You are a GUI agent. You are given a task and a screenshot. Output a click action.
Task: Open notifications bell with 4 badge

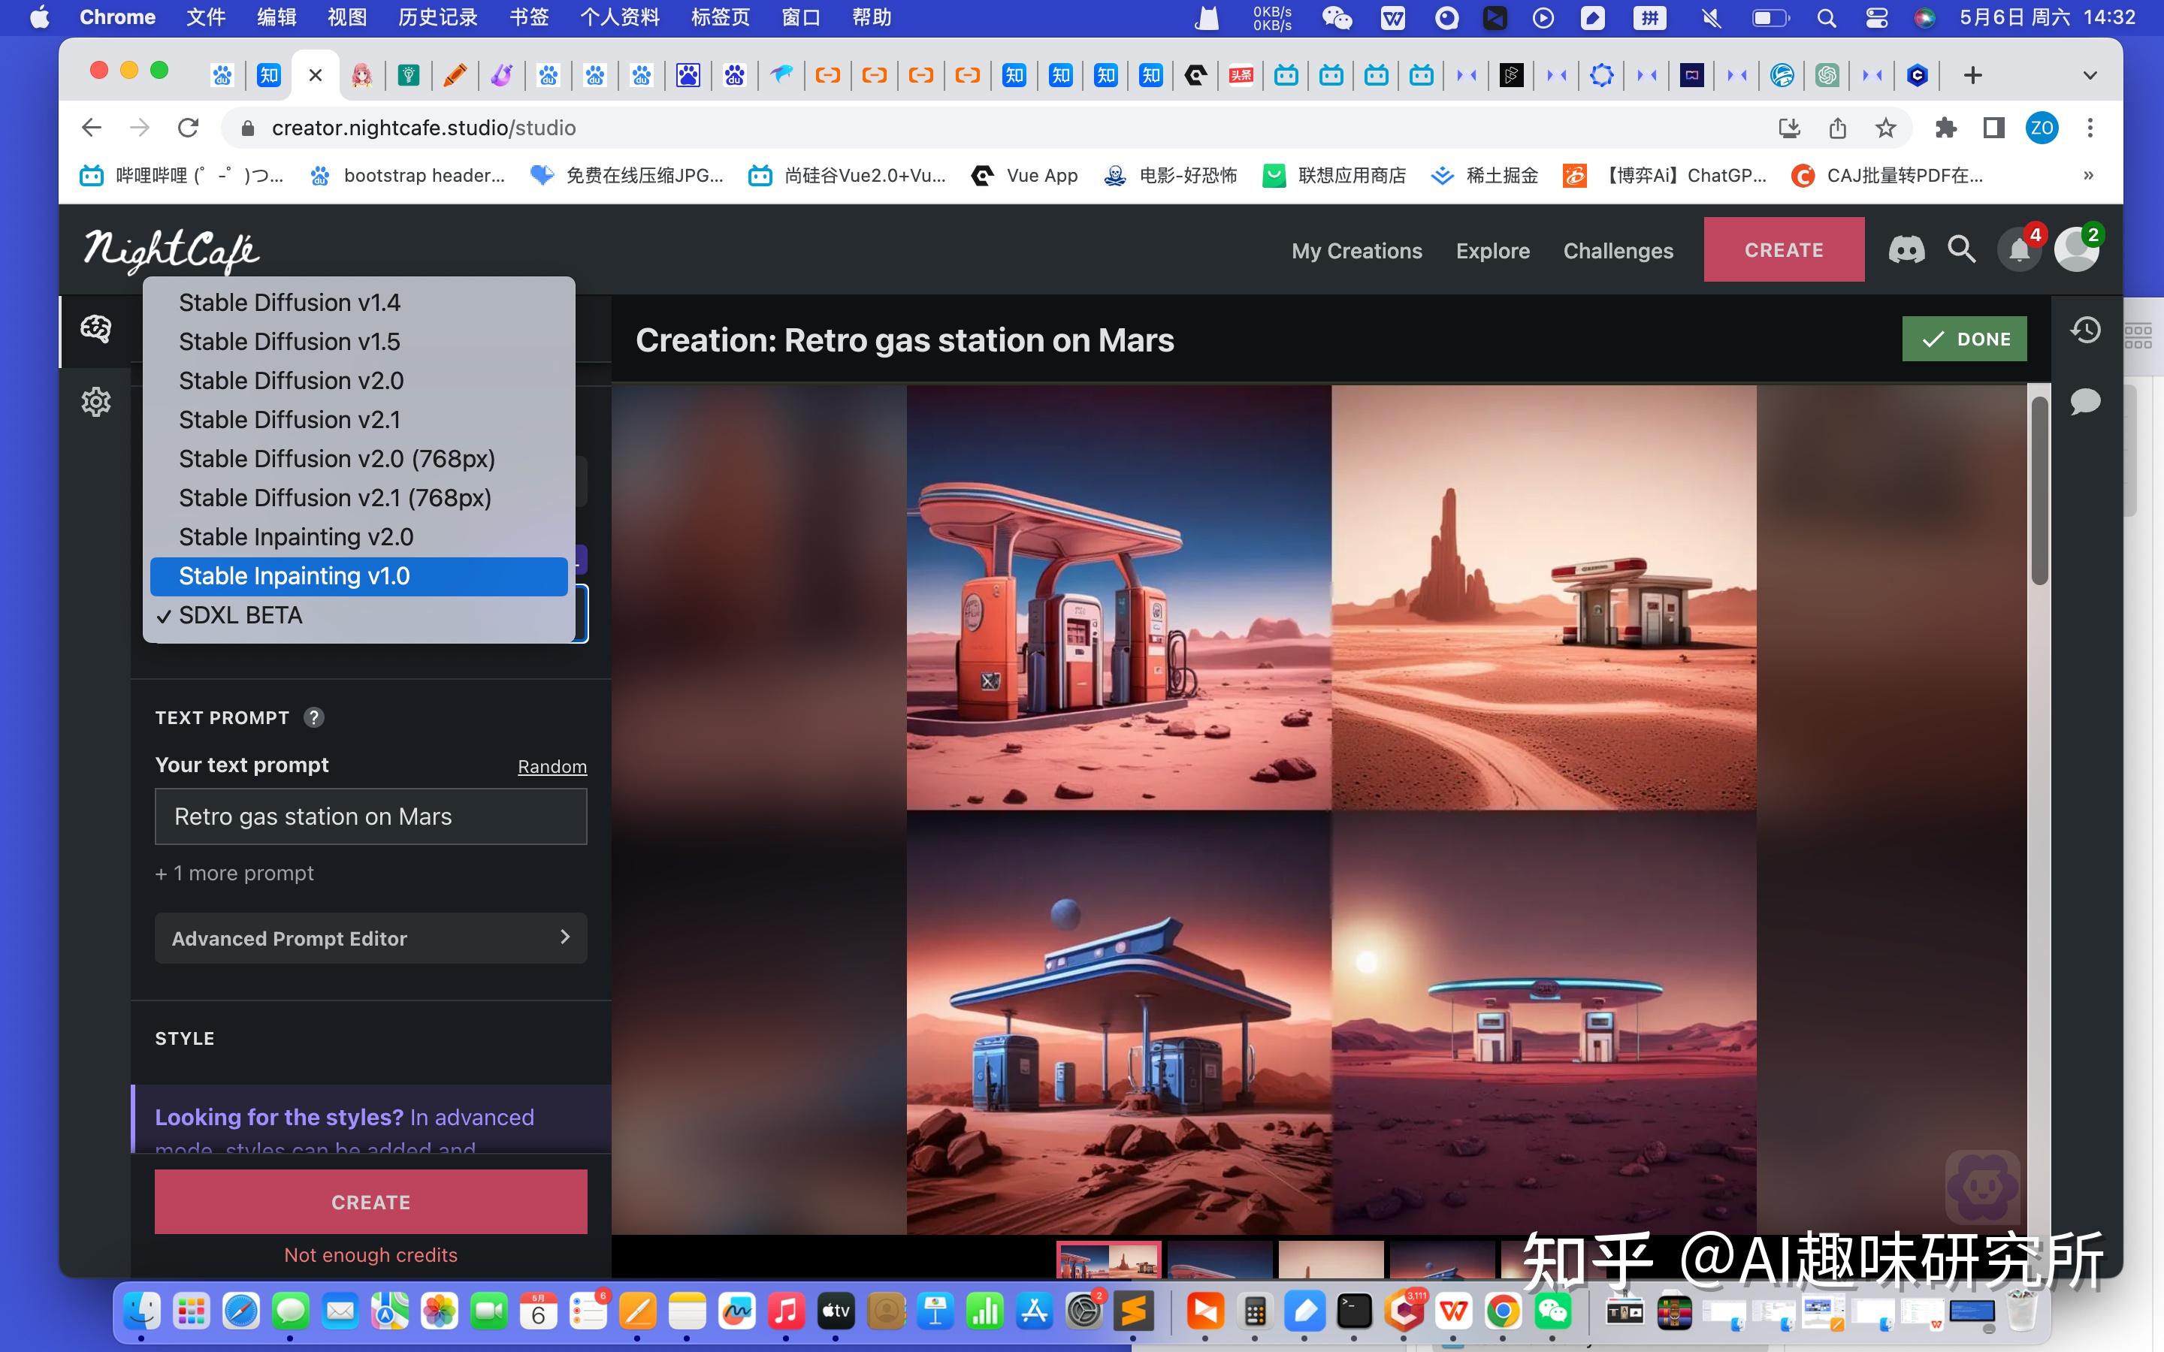click(x=2019, y=249)
